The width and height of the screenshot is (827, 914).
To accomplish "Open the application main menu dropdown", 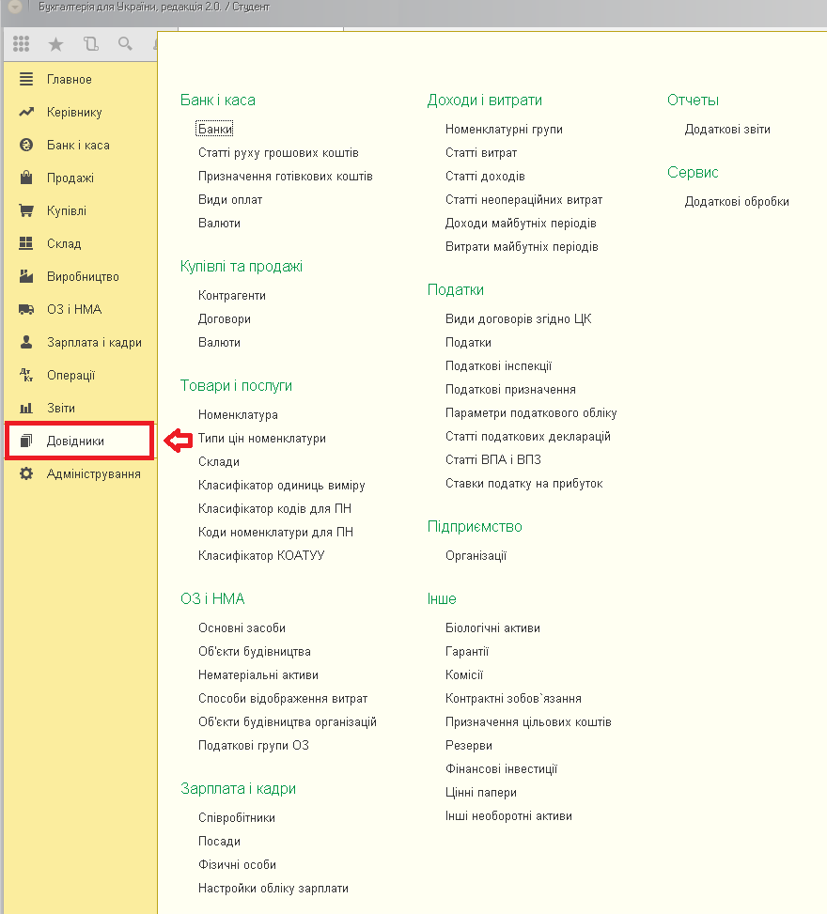I will (x=15, y=7).
